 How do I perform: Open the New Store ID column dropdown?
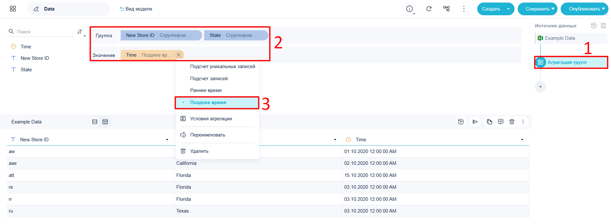[x=167, y=140]
